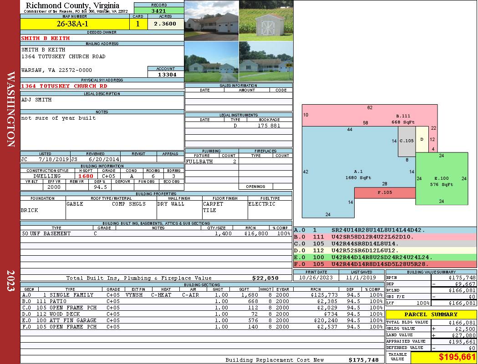Select the red F.105 porch sketch area
Image resolution: width=478 pixels, height=364 pixels.
(x=385, y=193)
